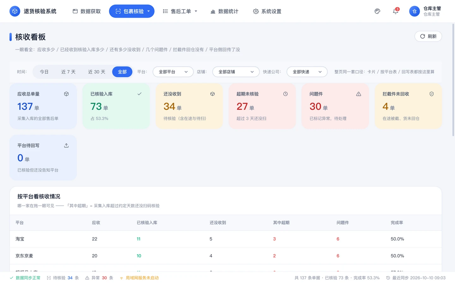Expand the 售后工单 menu
455x284 pixels.
pyautogui.click(x=180, y=11)
